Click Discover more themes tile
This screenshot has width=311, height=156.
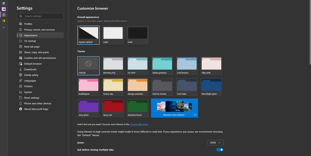174,108
